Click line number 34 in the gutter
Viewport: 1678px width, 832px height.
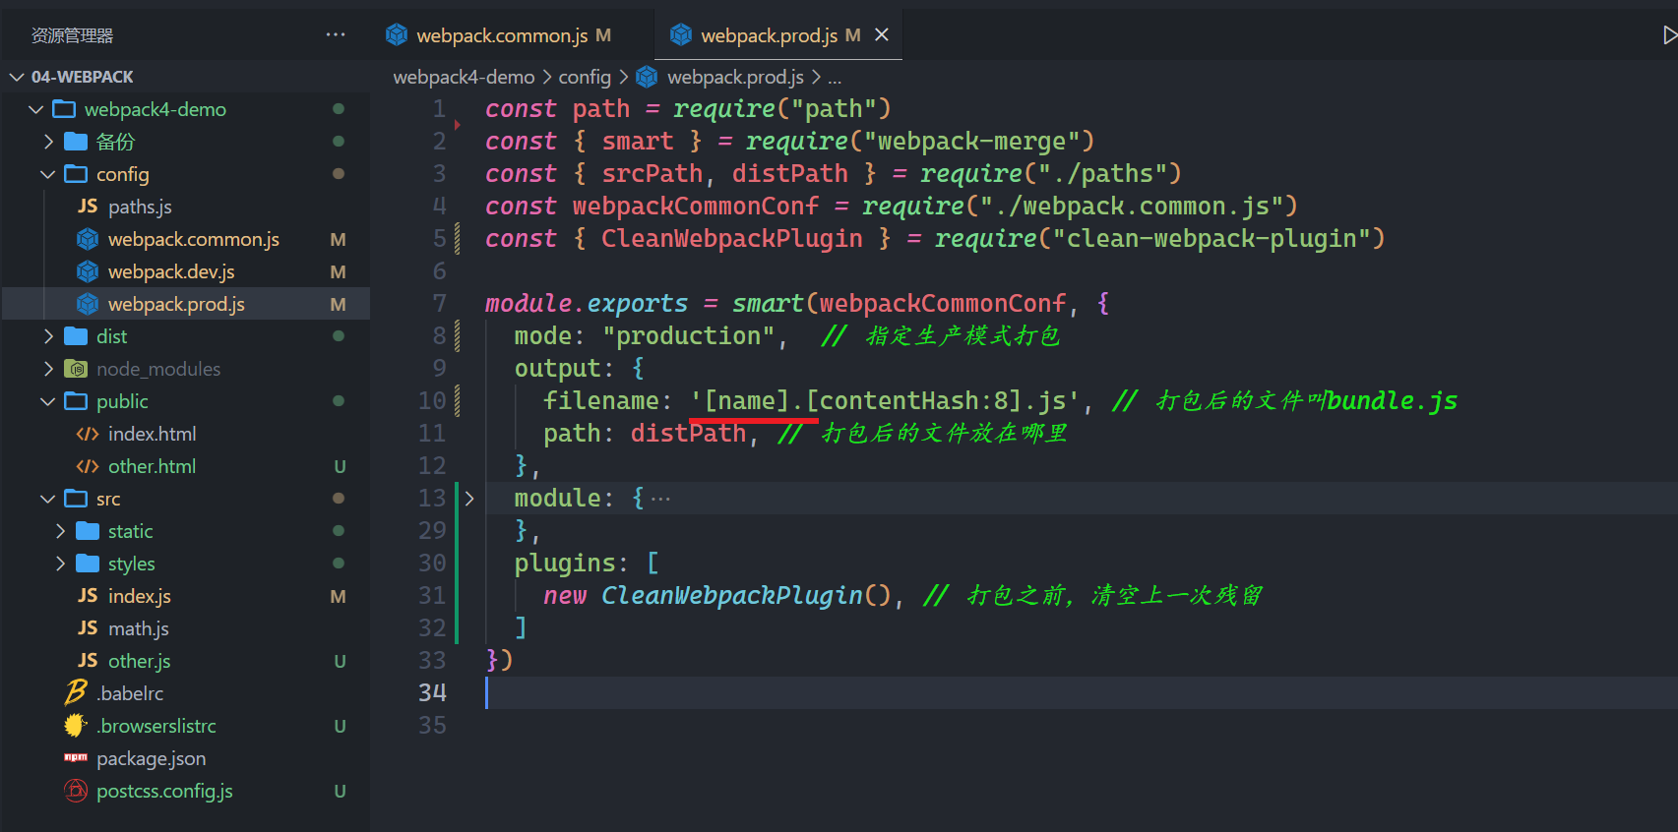pos(432,692)
